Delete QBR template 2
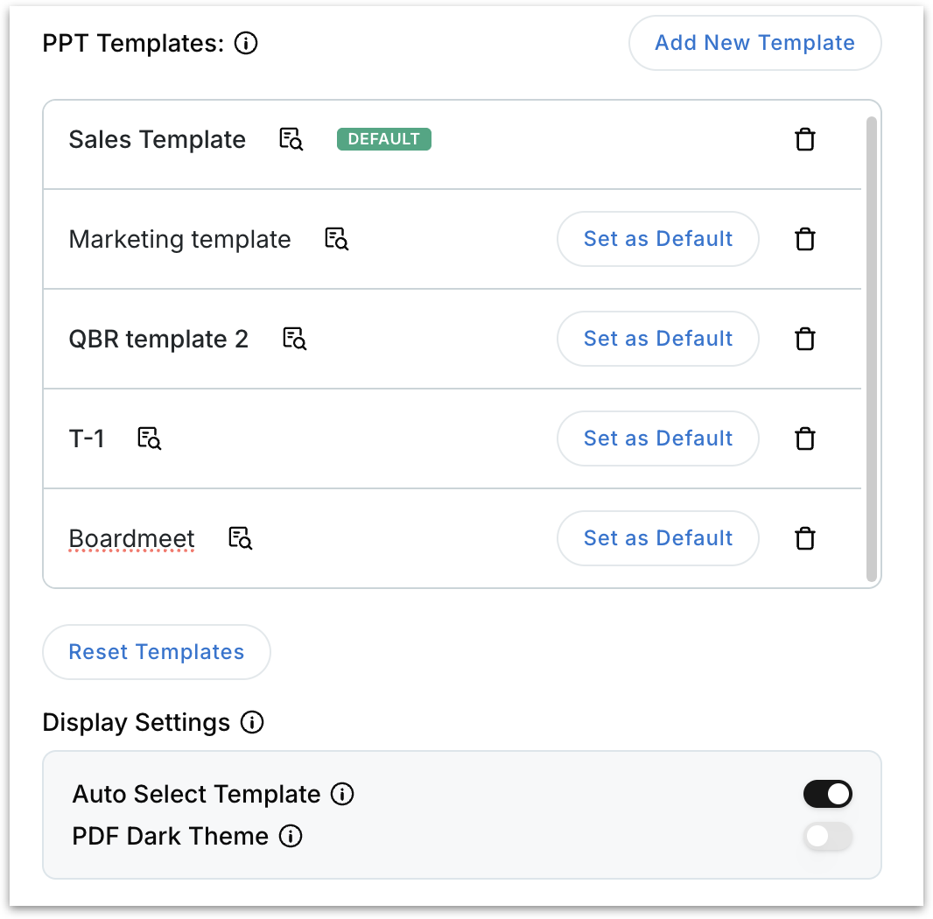Viewport: 933px width, 919px height. (x=804, y=339)
